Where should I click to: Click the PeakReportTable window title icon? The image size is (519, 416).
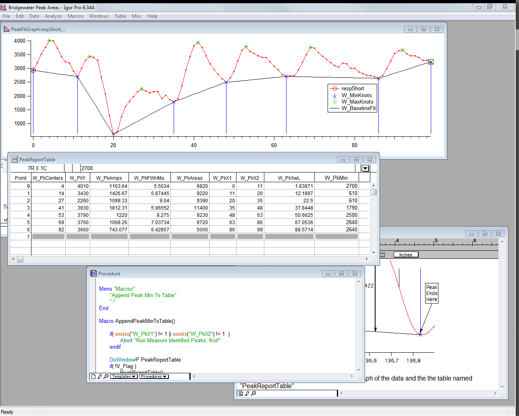coord(15,160)
